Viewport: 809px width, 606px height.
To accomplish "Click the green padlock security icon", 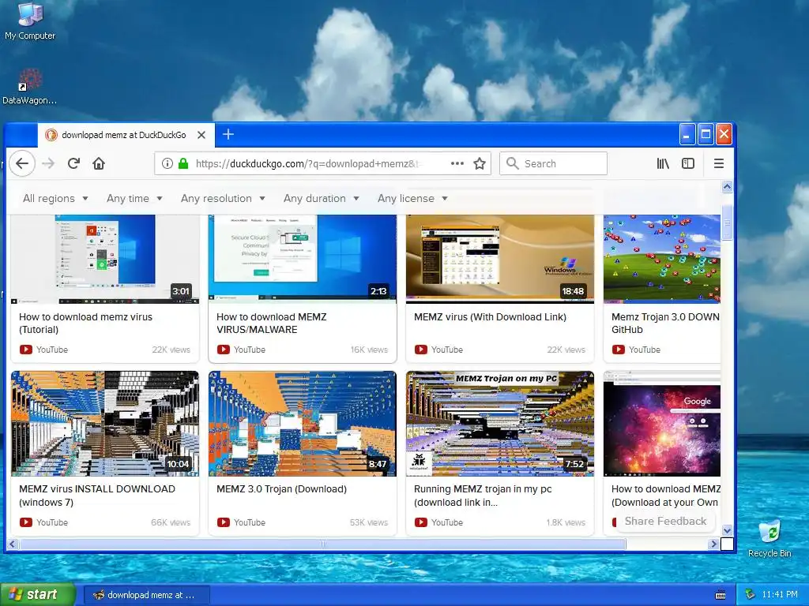I will click(x=182, y=164).
